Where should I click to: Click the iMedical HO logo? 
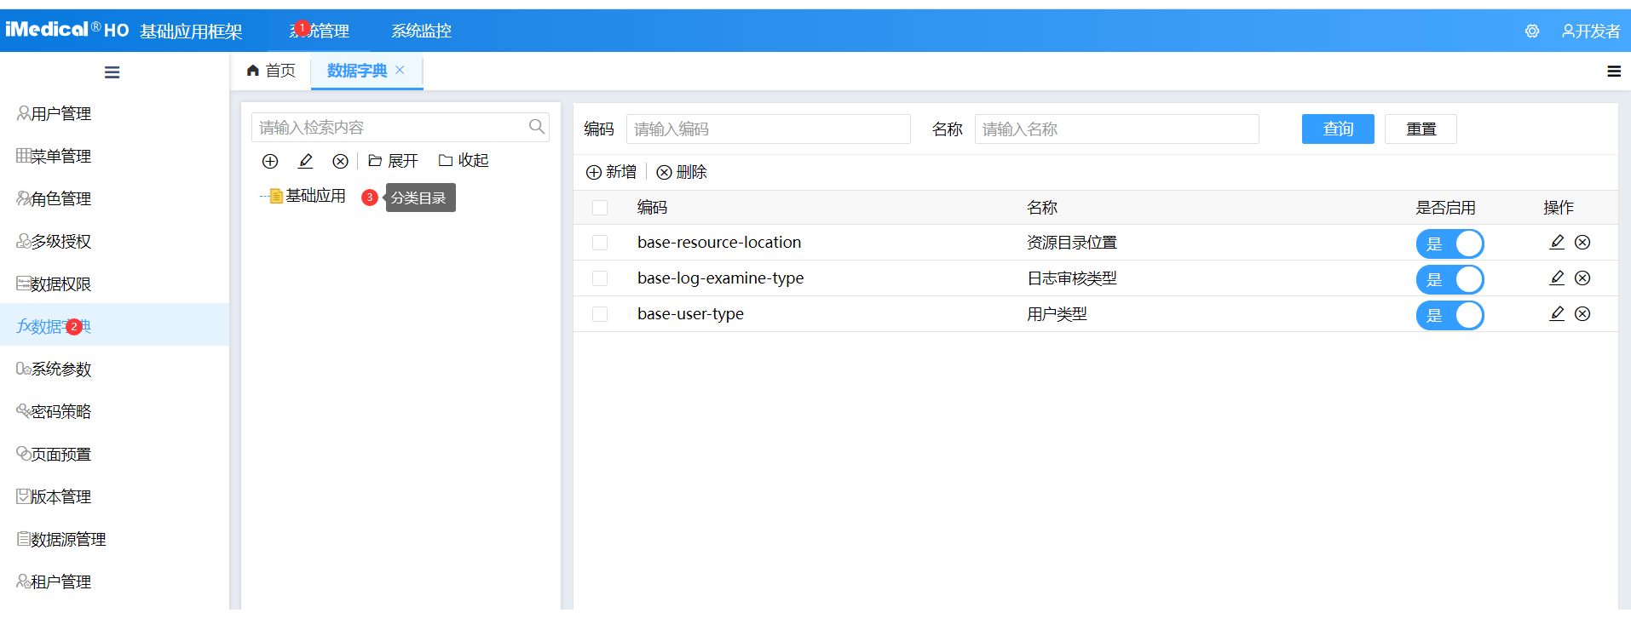click(x=66, y=31)
